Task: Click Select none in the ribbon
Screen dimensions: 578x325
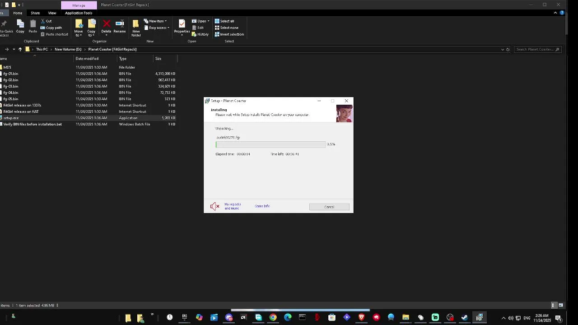Action: (x=226, y=28)
